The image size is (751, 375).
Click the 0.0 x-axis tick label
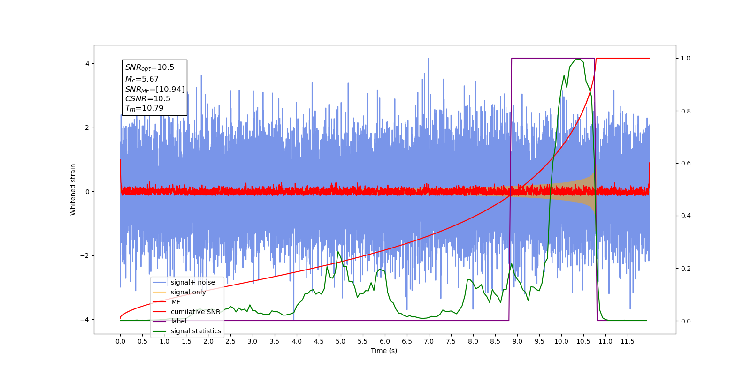(120, 341)
